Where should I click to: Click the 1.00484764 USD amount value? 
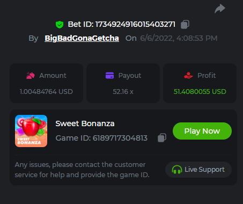click(46, 92)
